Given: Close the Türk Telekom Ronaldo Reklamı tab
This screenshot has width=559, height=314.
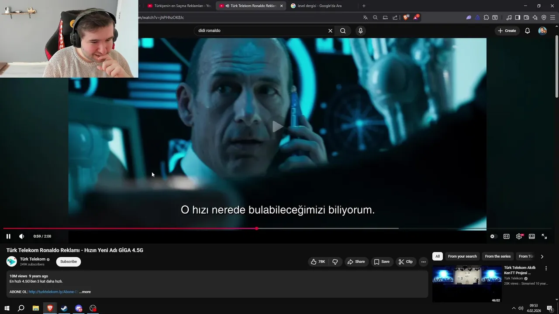Looking at the screenshot, I should tap(281, 6).
